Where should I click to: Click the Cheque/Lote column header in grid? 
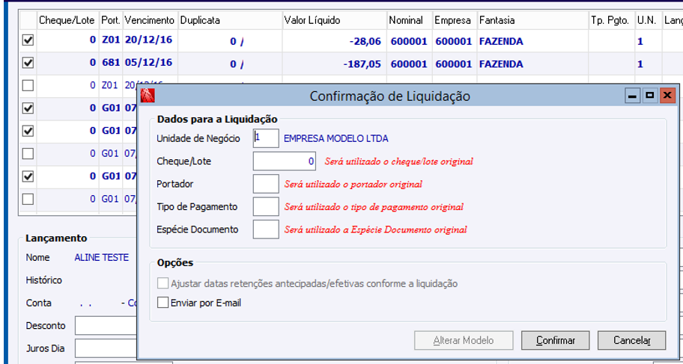pyautogui.click(x=68, y=20)
